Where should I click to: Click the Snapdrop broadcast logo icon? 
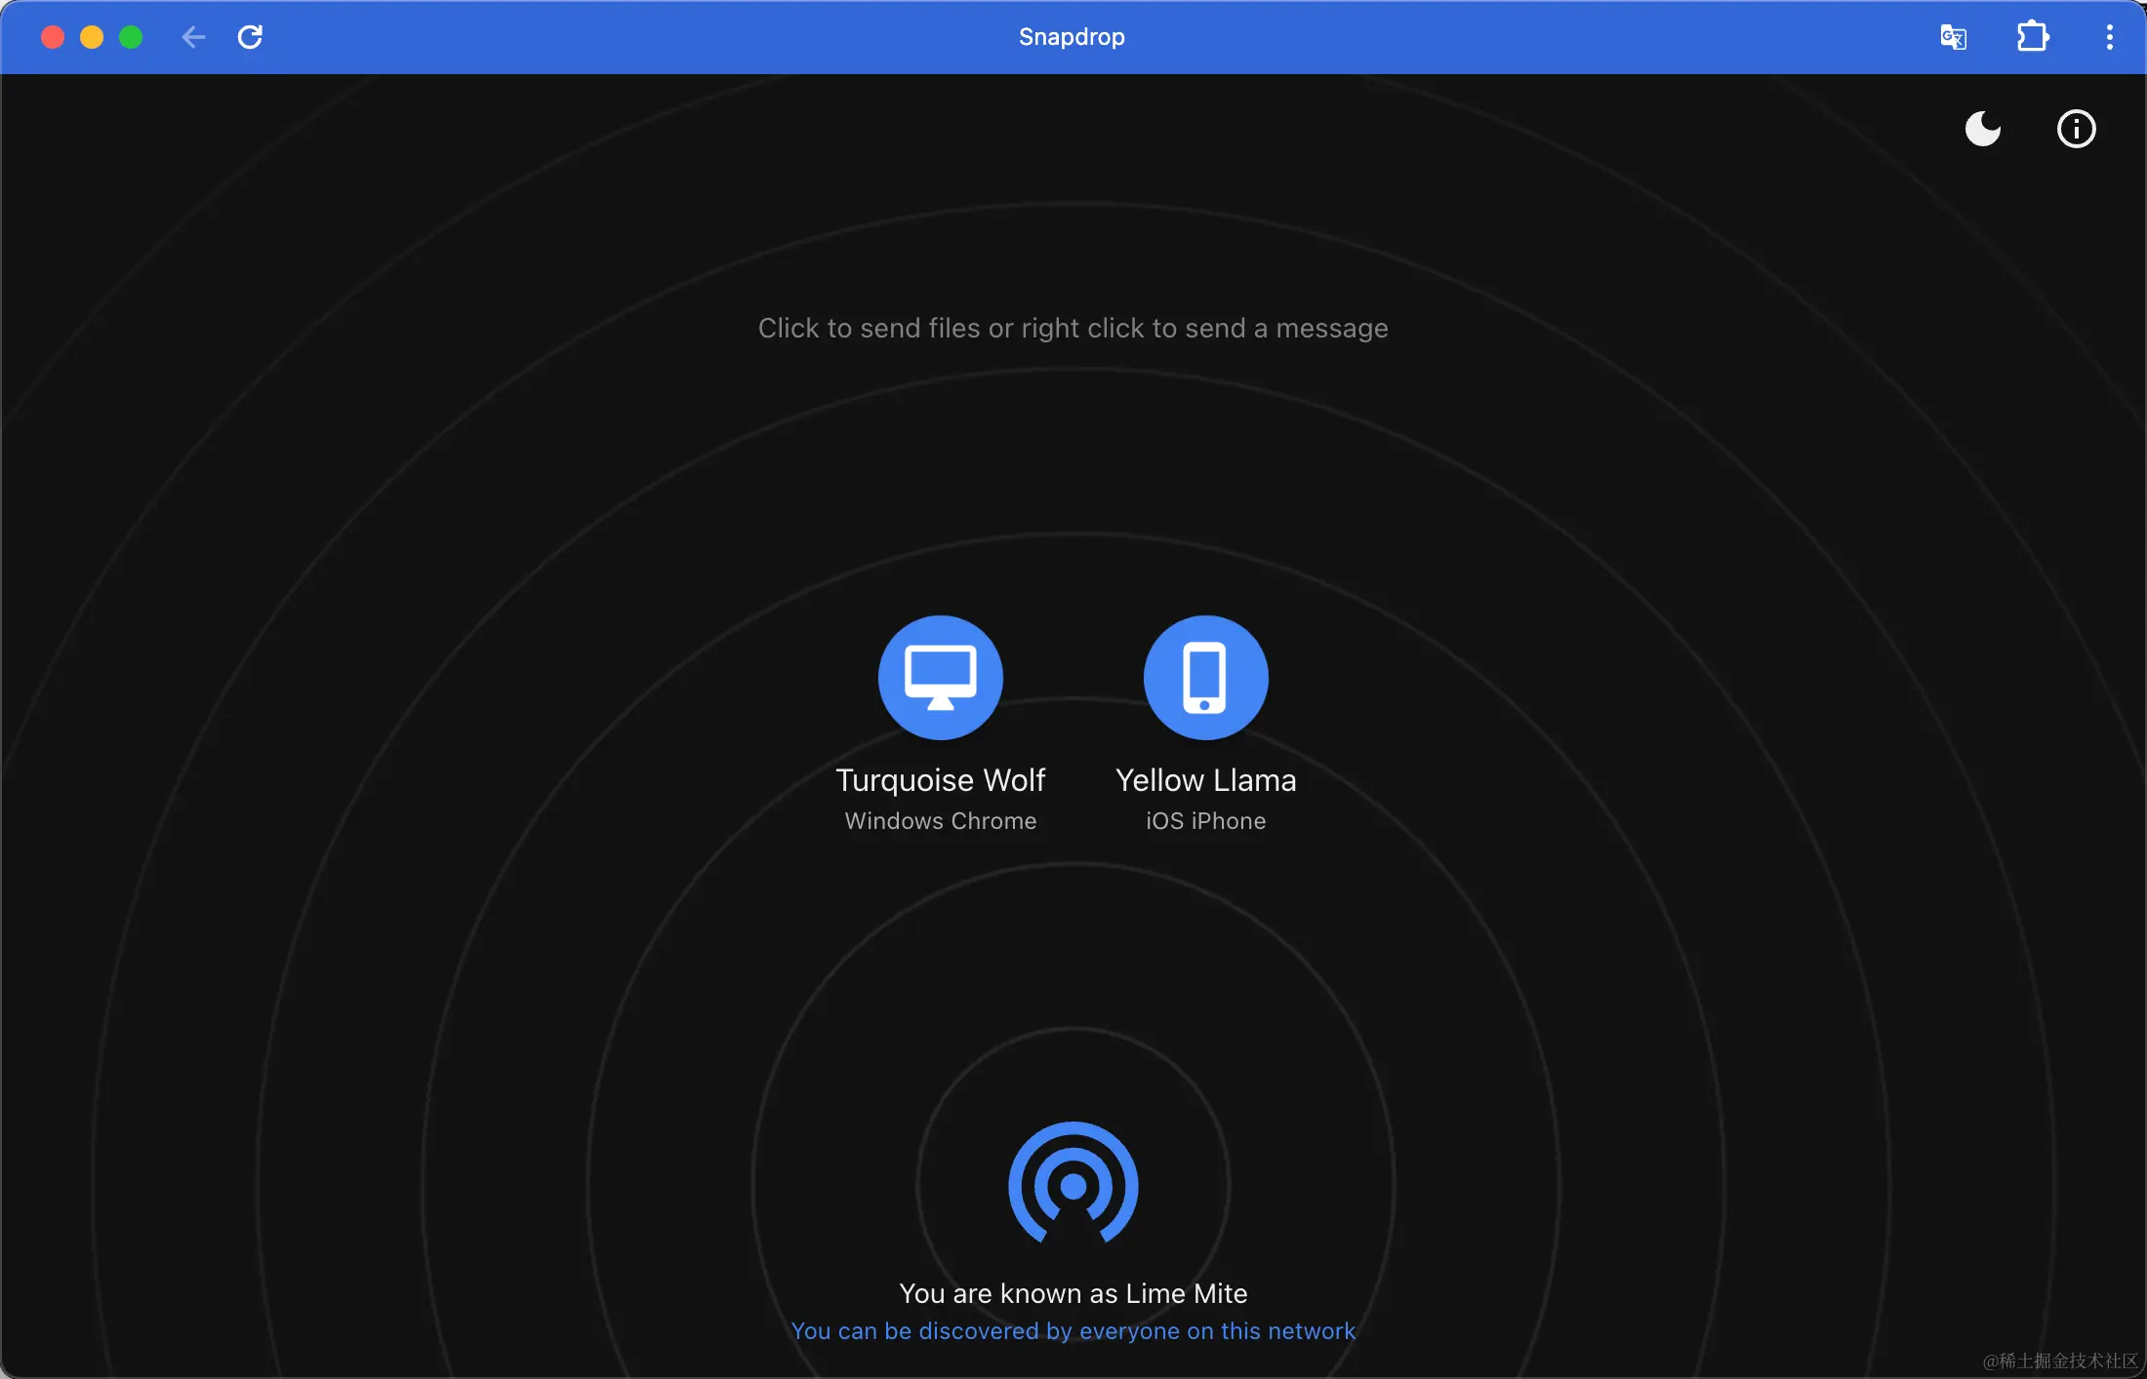pyautogui.click(x=1073, y=1184)
